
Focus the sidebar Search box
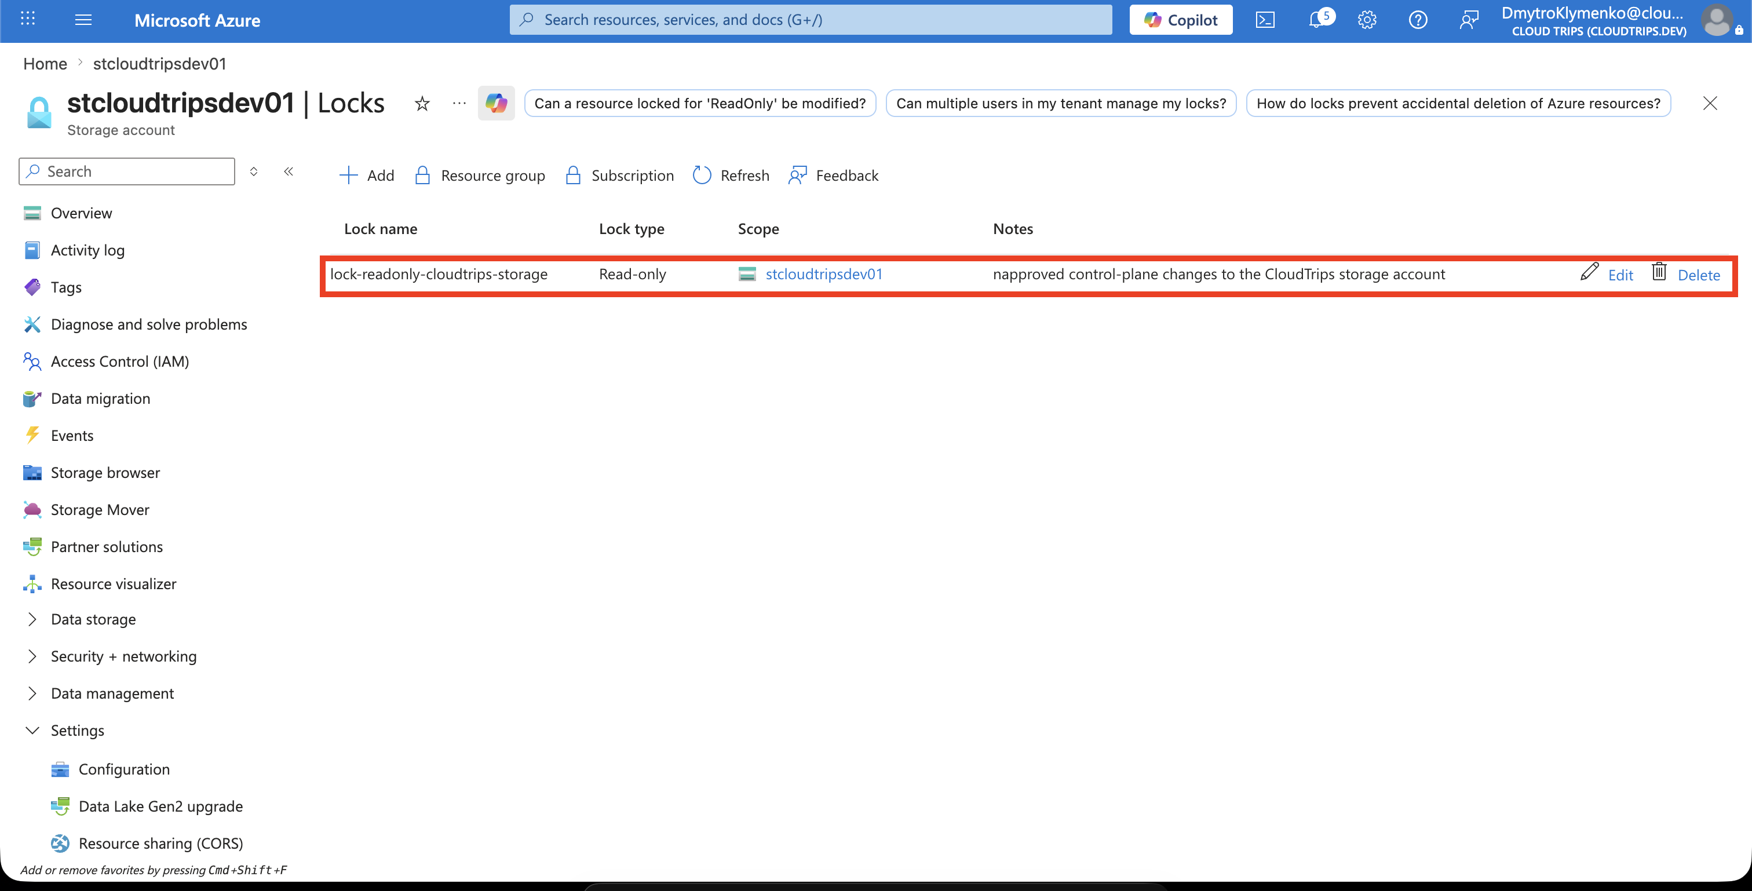[x=126, y=171]
